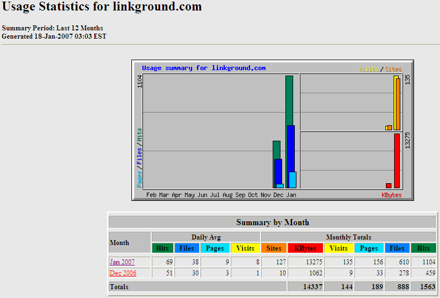The height and width of the screenshot is (298, 440).
Task: Click the orange Sites column header
Action: tap(273, 248)
